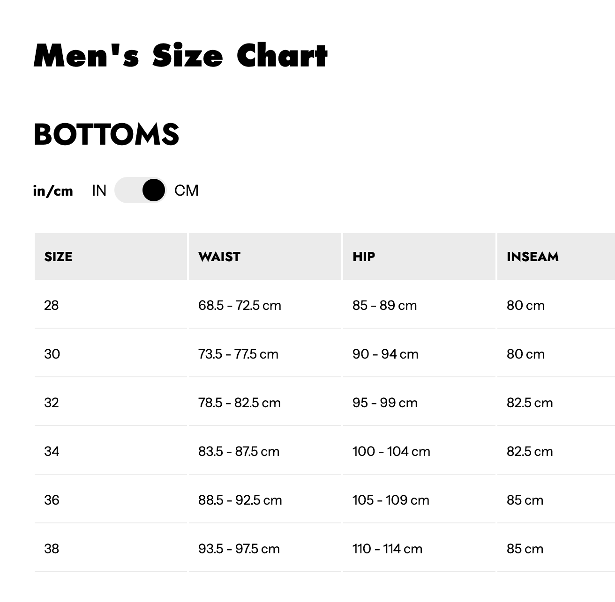Select the IN label
This screenshot has width=615, height=602.
(x=99, y=191)
